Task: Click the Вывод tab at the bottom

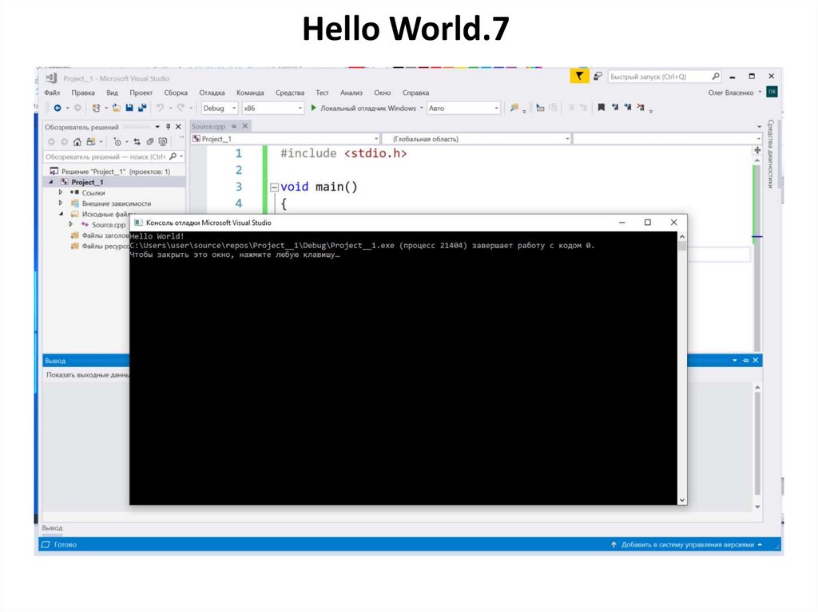Action: pyautogui.click(x=52, y=527)
